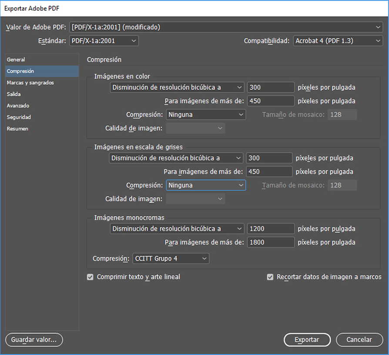This screenshot has height=355, width=389.
Task: Click the Guardar valor... button
Action: [34, 340]
